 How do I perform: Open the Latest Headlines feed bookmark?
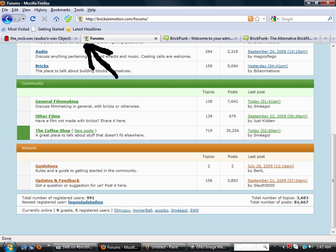[x=84, y=29]
